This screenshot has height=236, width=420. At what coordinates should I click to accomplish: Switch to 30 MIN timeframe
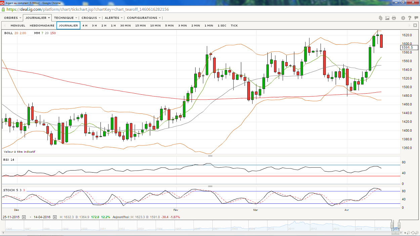[x=126, y=26]
